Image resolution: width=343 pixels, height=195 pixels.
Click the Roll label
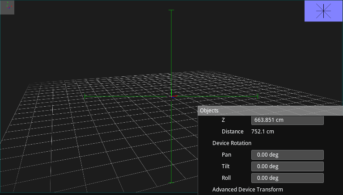226,178
